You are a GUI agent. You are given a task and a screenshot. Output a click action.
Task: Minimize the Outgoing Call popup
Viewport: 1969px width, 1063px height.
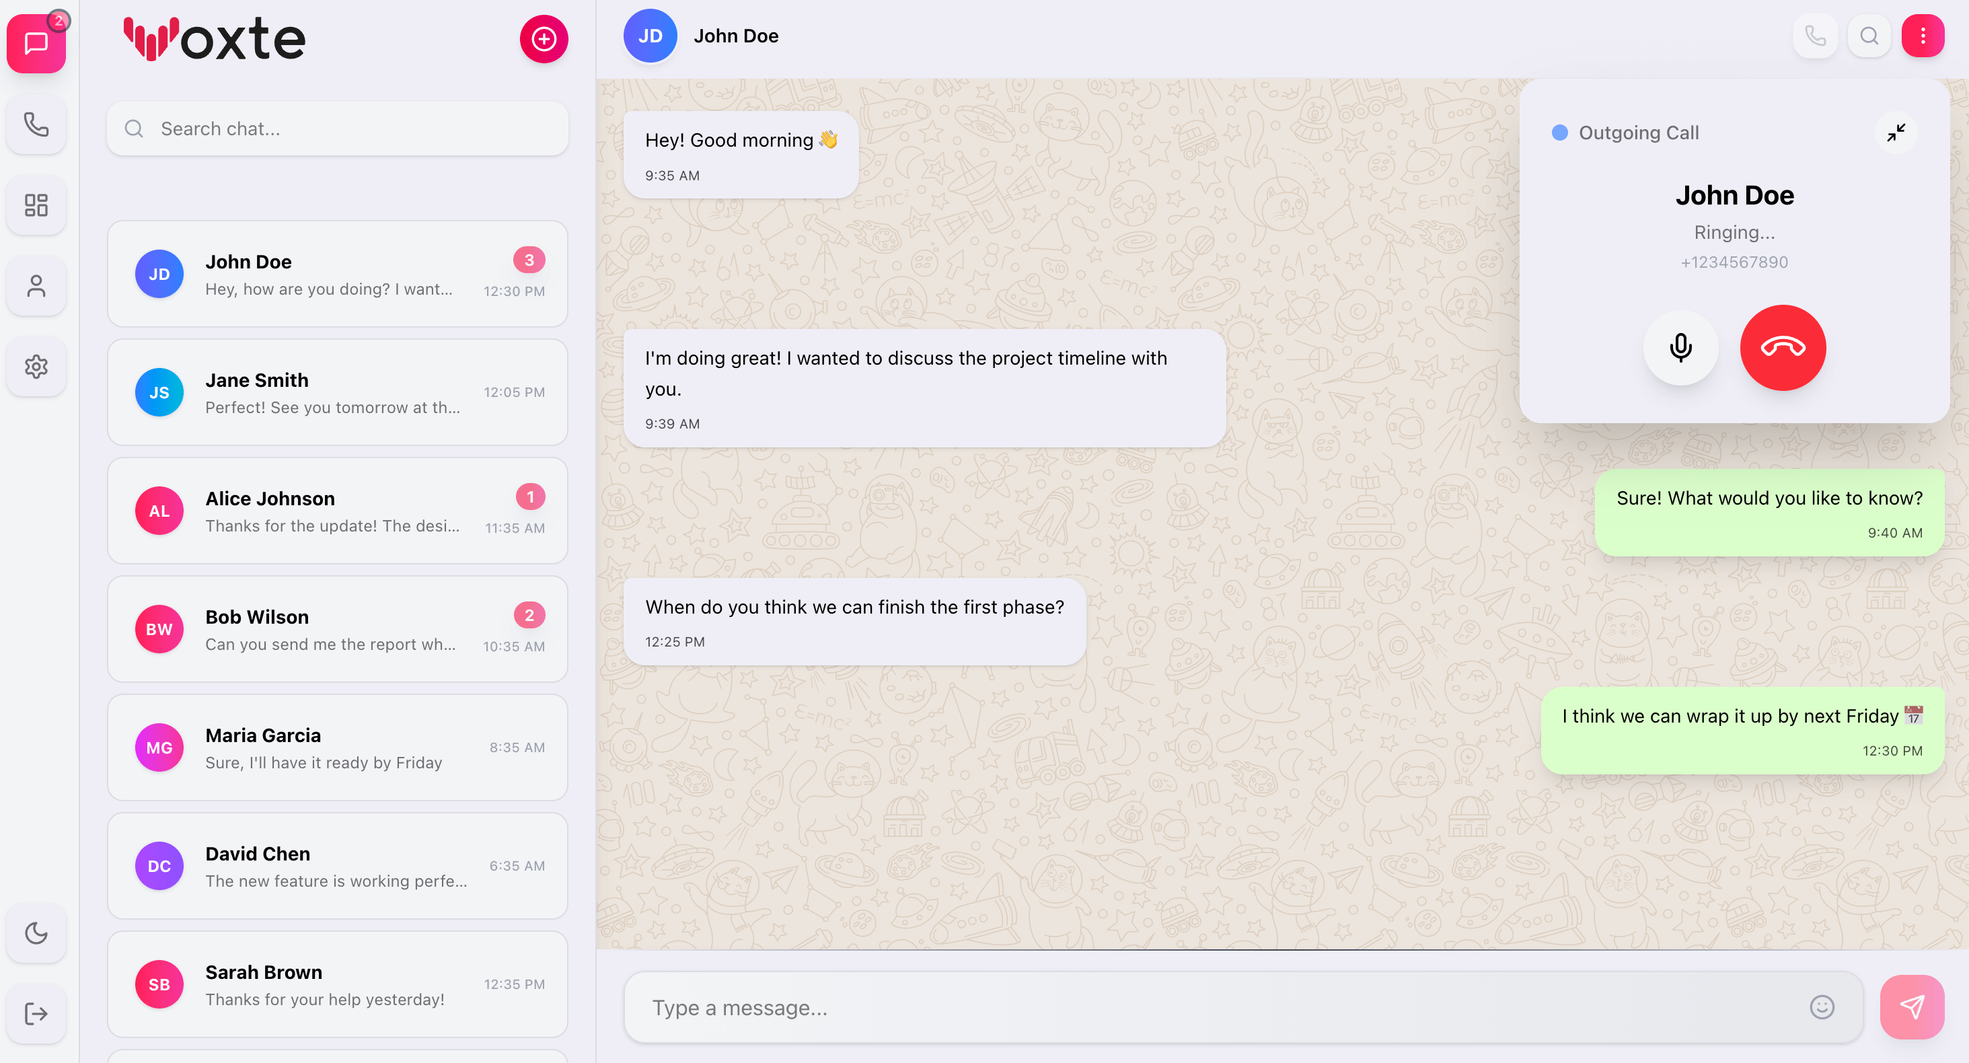click(x=1897, y=133)
